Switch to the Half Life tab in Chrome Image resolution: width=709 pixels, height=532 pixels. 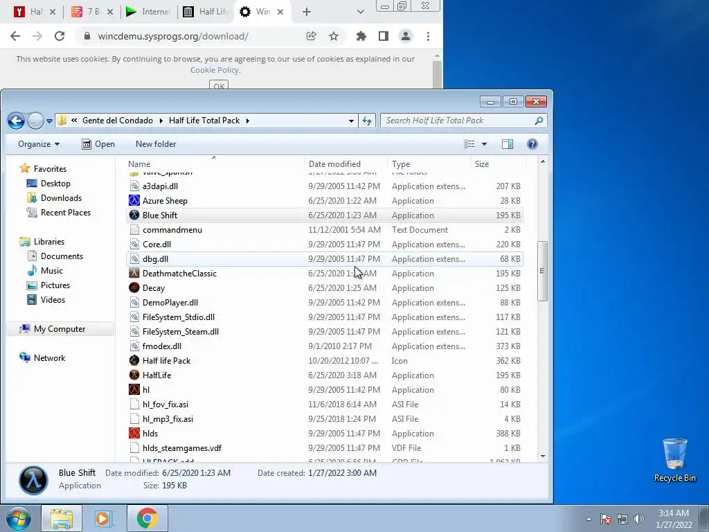205,12
